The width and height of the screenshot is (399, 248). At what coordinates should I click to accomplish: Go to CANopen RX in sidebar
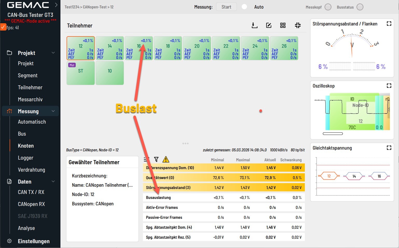click(x=31, y=204)
